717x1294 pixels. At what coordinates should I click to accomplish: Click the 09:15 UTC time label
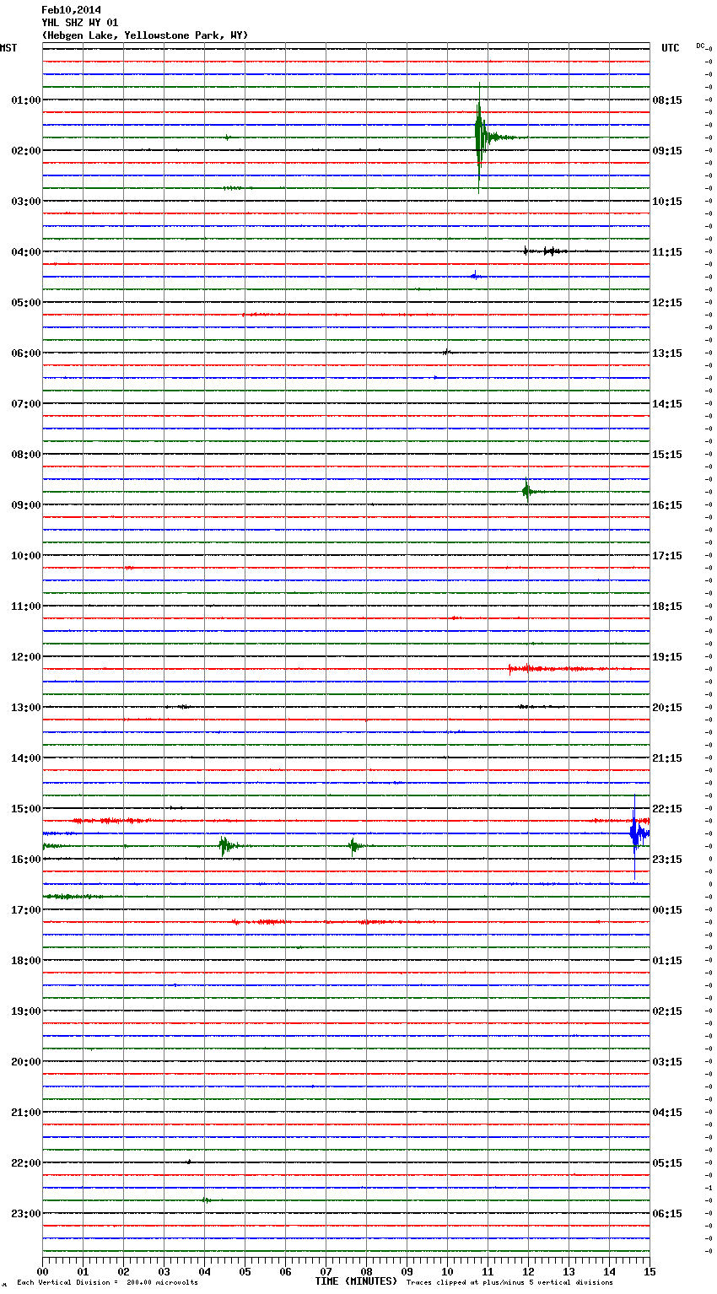click(667, 151)
